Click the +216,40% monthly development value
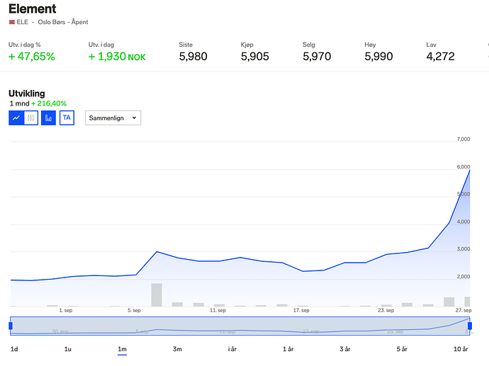This screenshot has width=489, height=366. [49, 103]
